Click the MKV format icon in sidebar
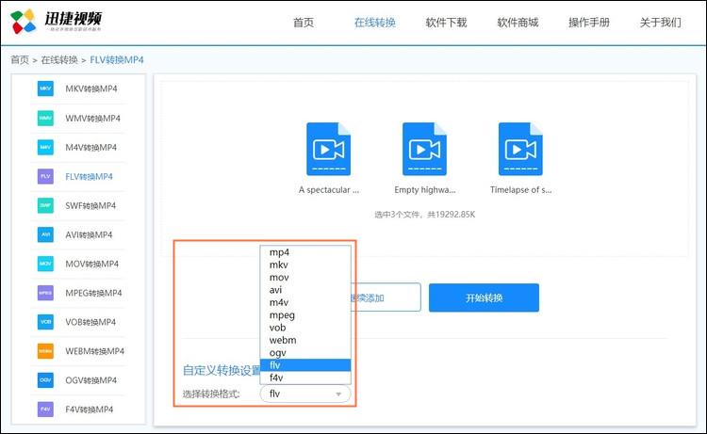This screenshot has width=707, height=434. tap(45, 88)
